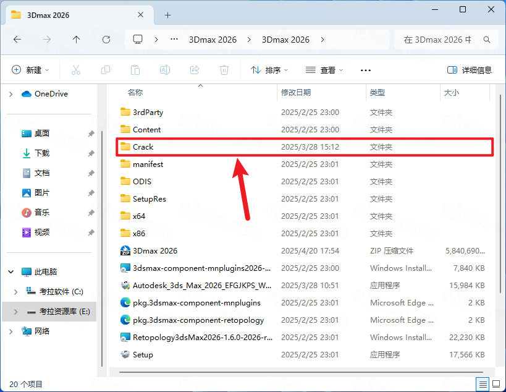Switch to details list view icon

[483, 384]
